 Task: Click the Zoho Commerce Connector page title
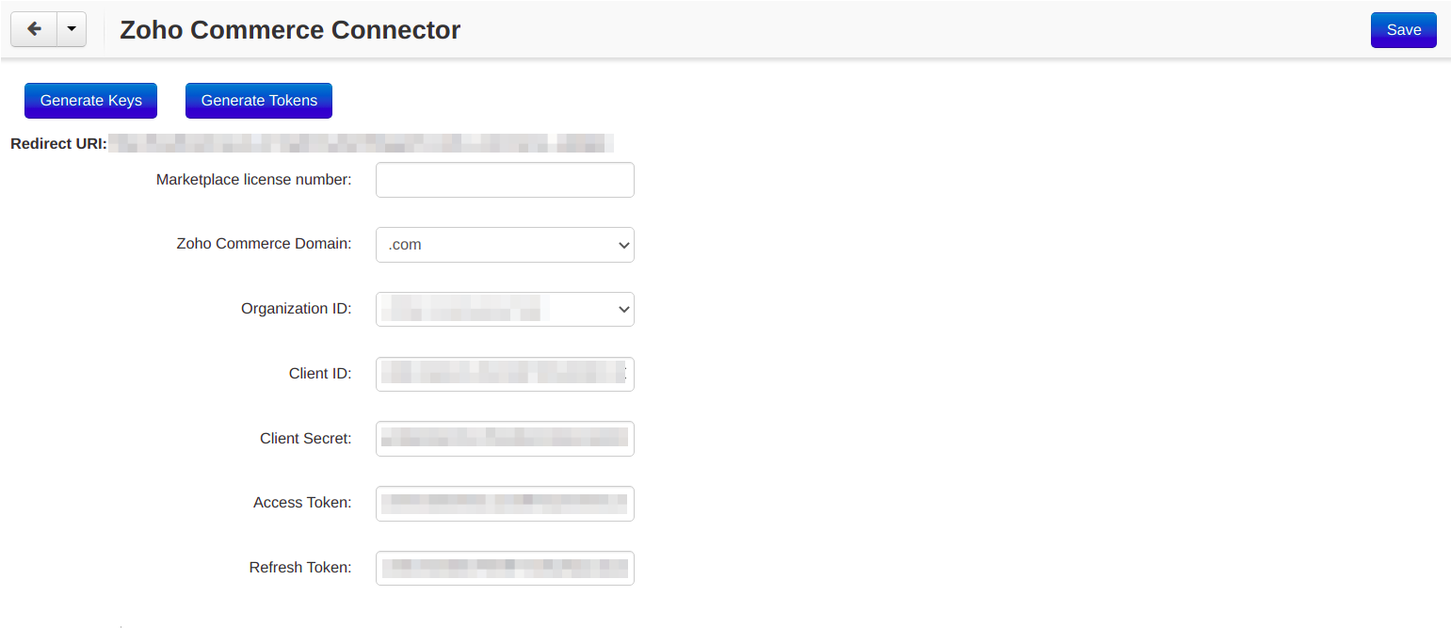pyautogui.click(x=290, y=30)
